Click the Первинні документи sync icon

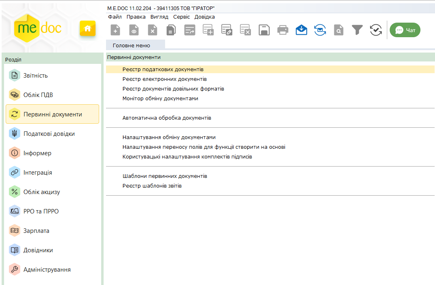click(15, 114)
